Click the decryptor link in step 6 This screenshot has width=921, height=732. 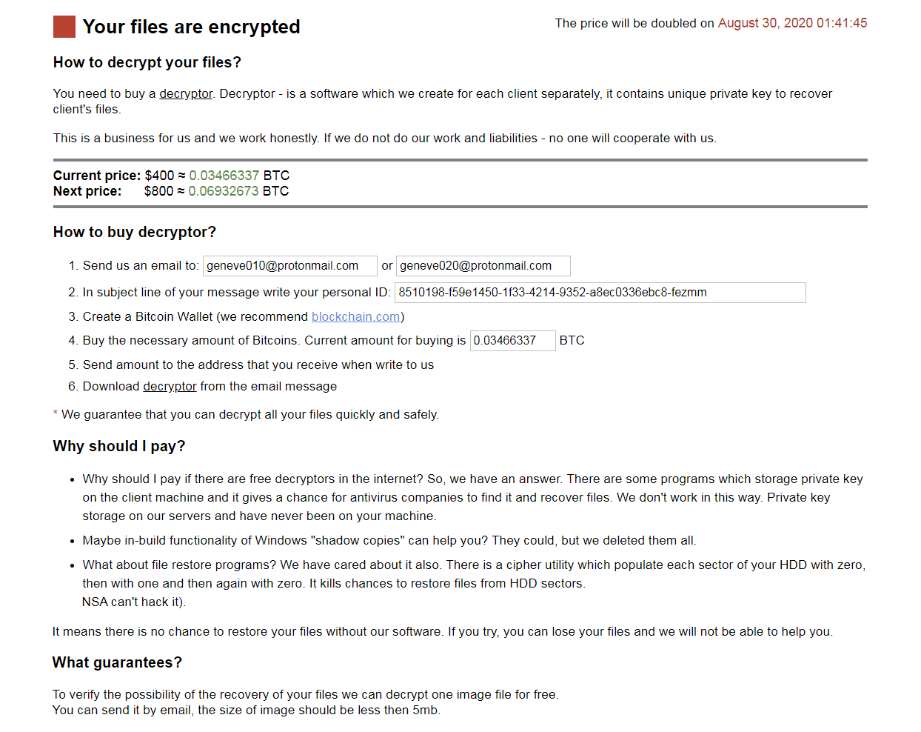pos(170,386)
